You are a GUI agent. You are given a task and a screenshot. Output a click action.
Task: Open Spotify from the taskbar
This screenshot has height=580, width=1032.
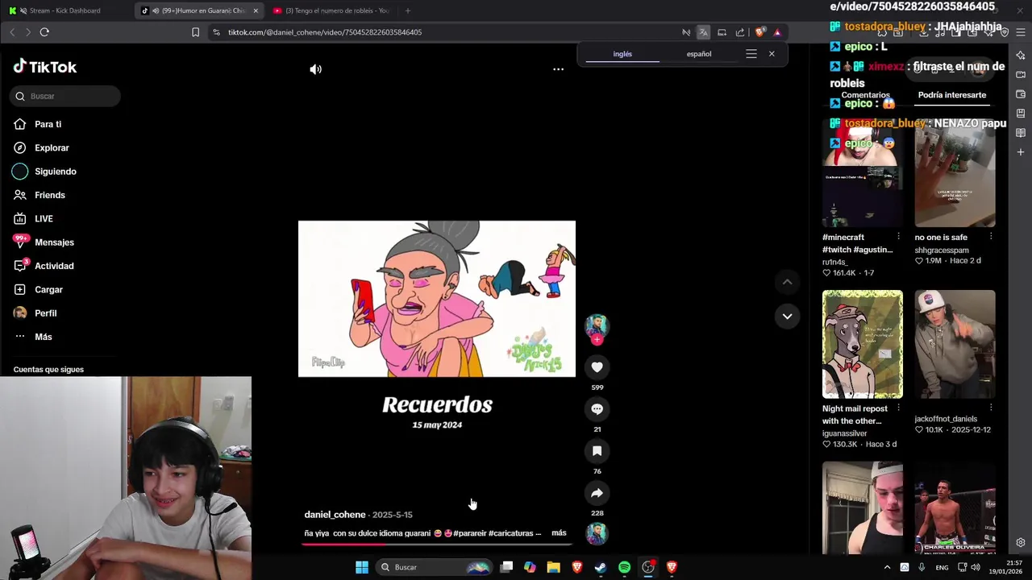pyautogui.click(x=624, y=567)
